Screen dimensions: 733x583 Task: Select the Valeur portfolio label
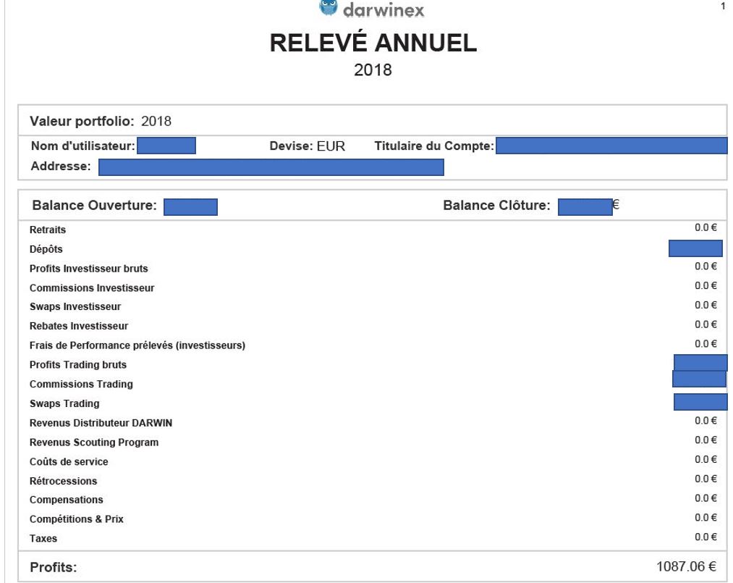coord(82,121)
